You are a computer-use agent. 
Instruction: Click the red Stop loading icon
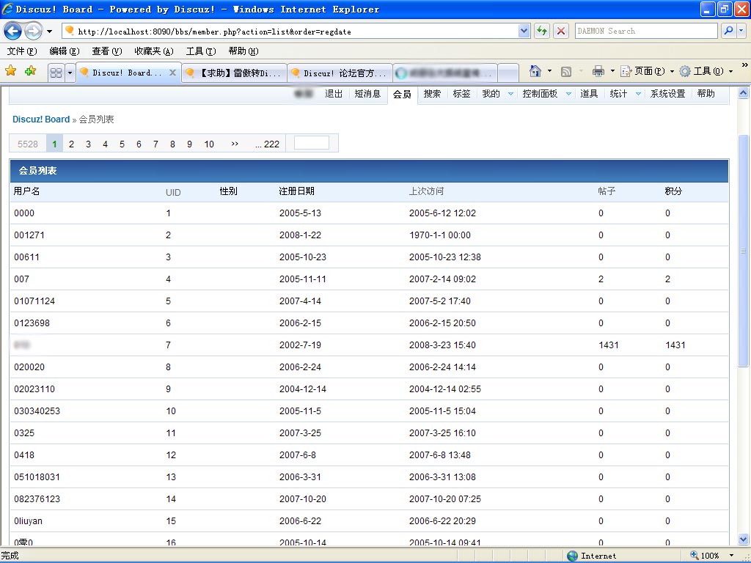point(561,31)
